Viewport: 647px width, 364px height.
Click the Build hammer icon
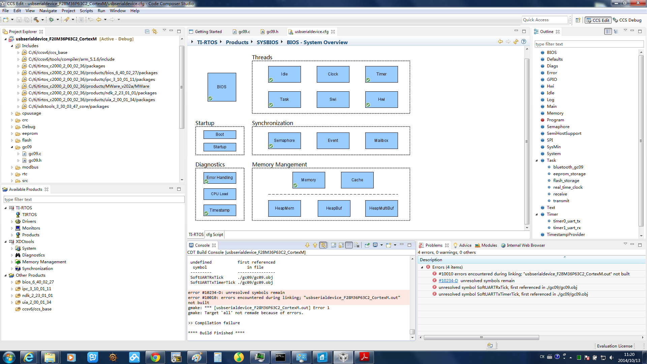(36, 20)
